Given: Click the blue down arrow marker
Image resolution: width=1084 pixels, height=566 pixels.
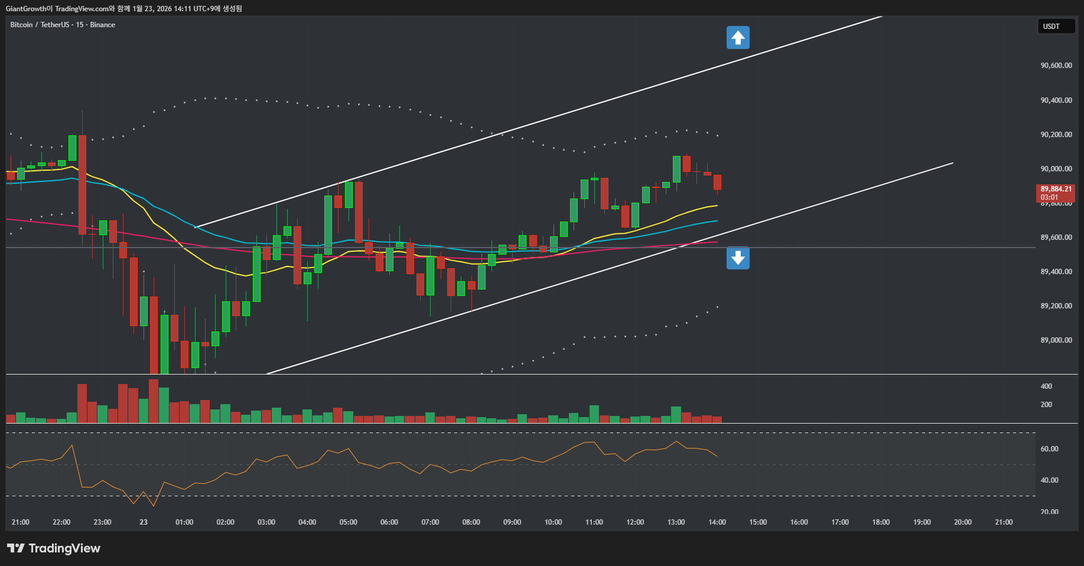Looking at the screenshot, I should pyautogui.click(x=738, y=258).
